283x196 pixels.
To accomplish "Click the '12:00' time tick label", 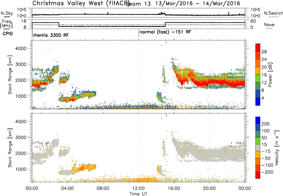I will click(138, 189).
